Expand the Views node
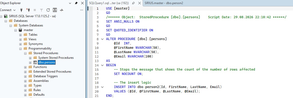This screenshot has width=293, height=98. pyautogui.click(x=21, y=39)
